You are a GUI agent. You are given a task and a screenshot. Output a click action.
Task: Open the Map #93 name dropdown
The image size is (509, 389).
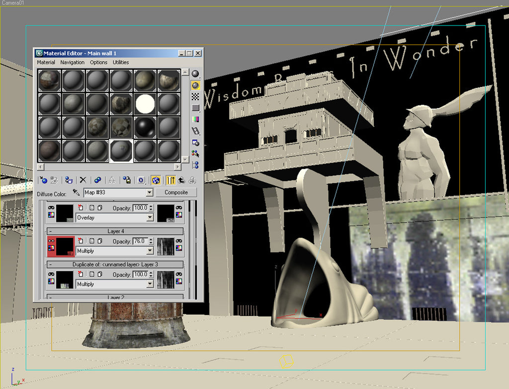150,192
